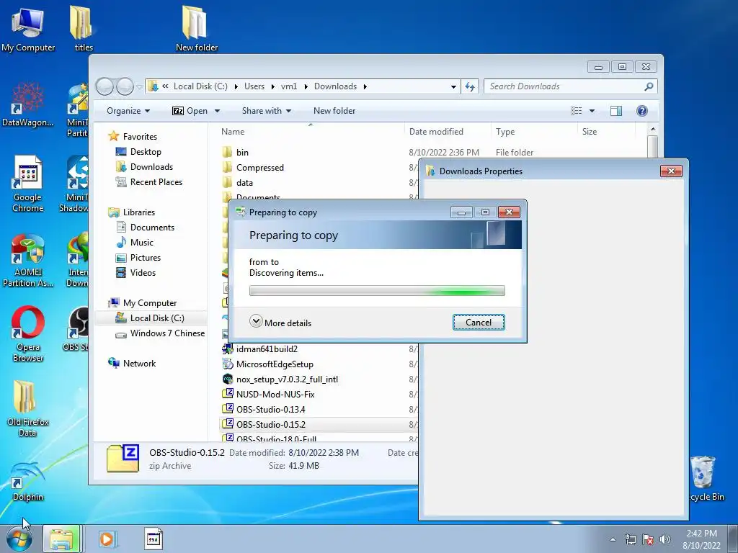Click the Open button in Explorer toolbar
738x553 pixels.
(x=190, y=111)
